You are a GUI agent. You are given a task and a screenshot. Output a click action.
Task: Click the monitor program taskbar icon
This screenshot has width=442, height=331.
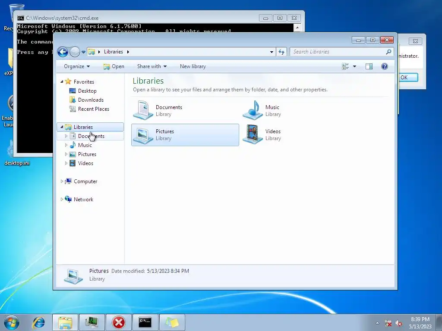pos(92,322)
